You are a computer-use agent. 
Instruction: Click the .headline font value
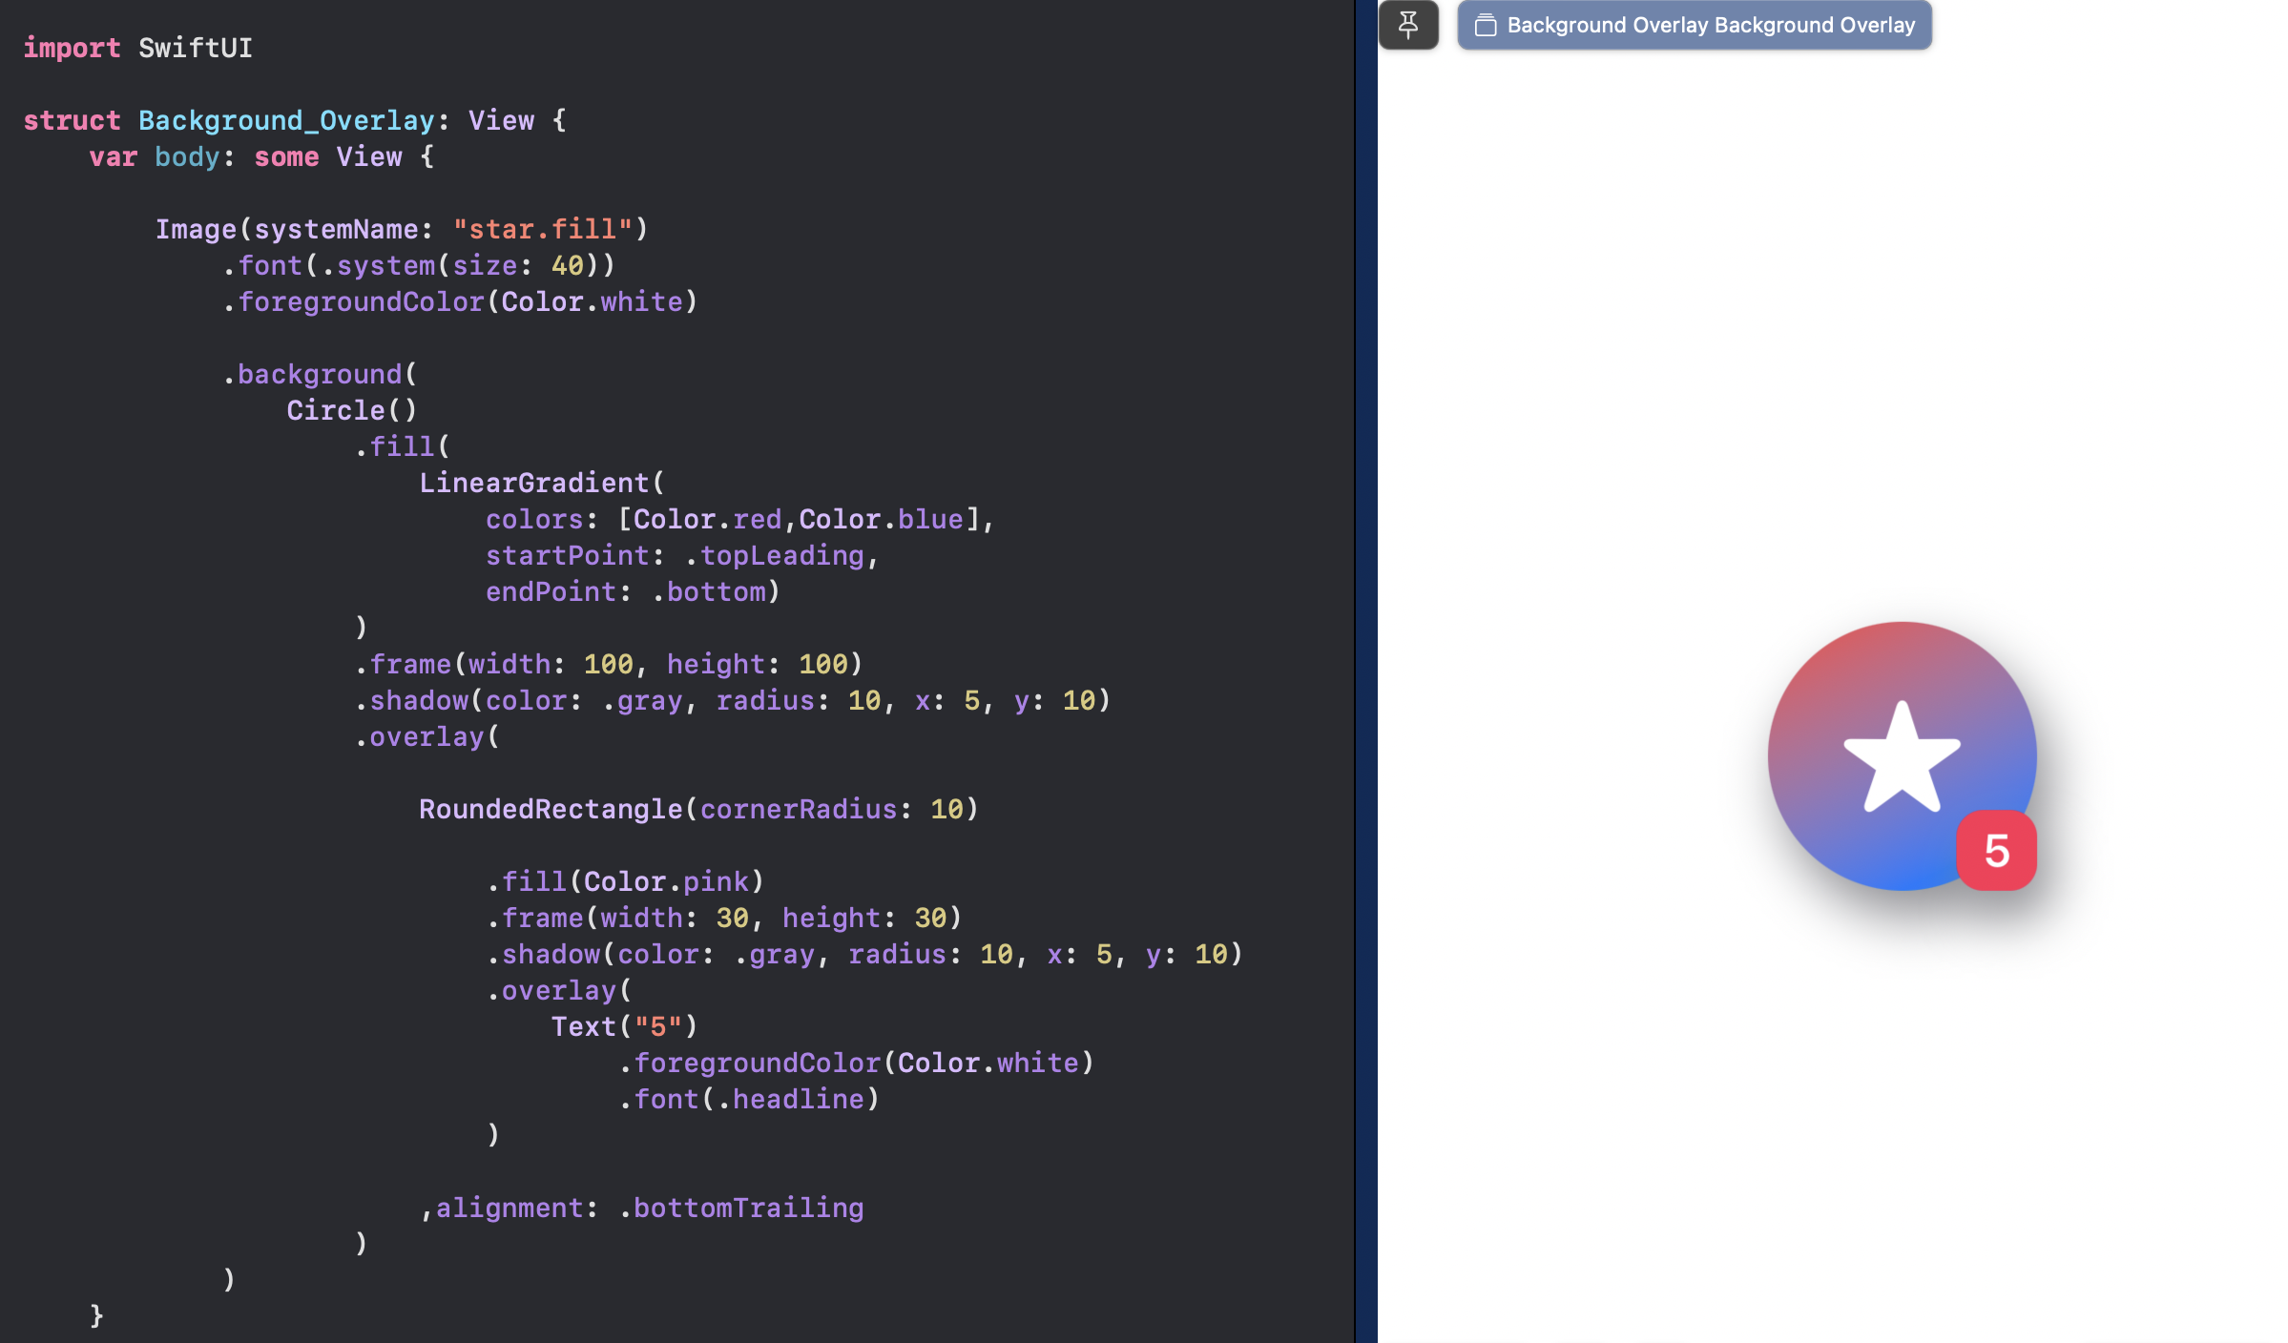point(797,1099)
